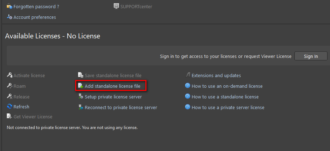Click the Add standalone license file icon

click(81, 86)
